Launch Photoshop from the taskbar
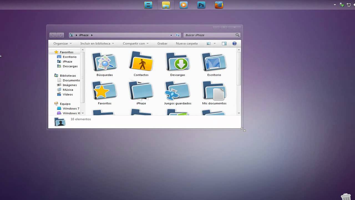 (201, 5)
